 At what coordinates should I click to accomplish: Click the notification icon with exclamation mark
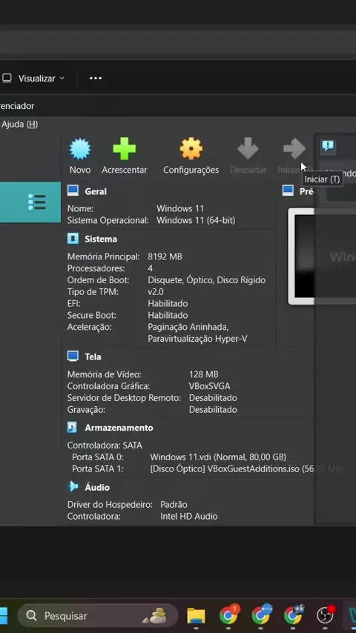point(328,146)
